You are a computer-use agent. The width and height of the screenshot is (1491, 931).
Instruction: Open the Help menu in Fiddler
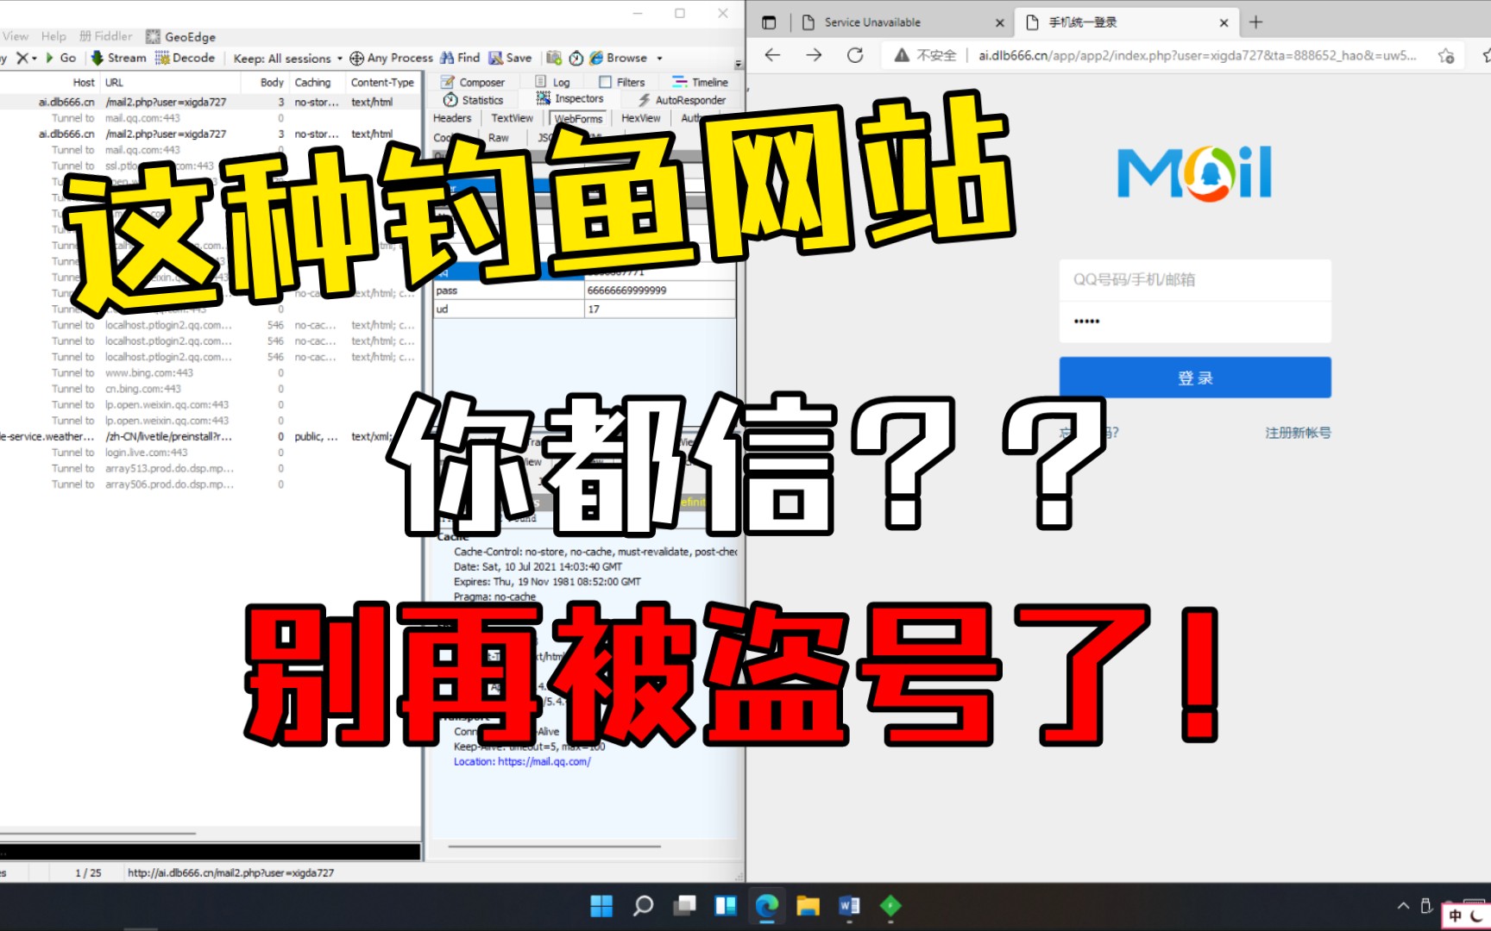pyautogui.click(x=53, y=36)
